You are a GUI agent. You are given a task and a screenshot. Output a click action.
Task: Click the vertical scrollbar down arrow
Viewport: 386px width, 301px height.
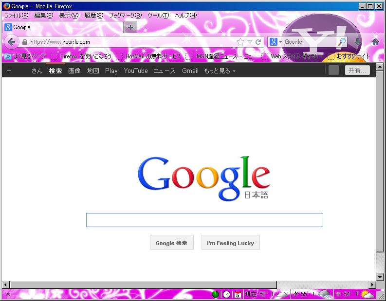click(380, 277)
